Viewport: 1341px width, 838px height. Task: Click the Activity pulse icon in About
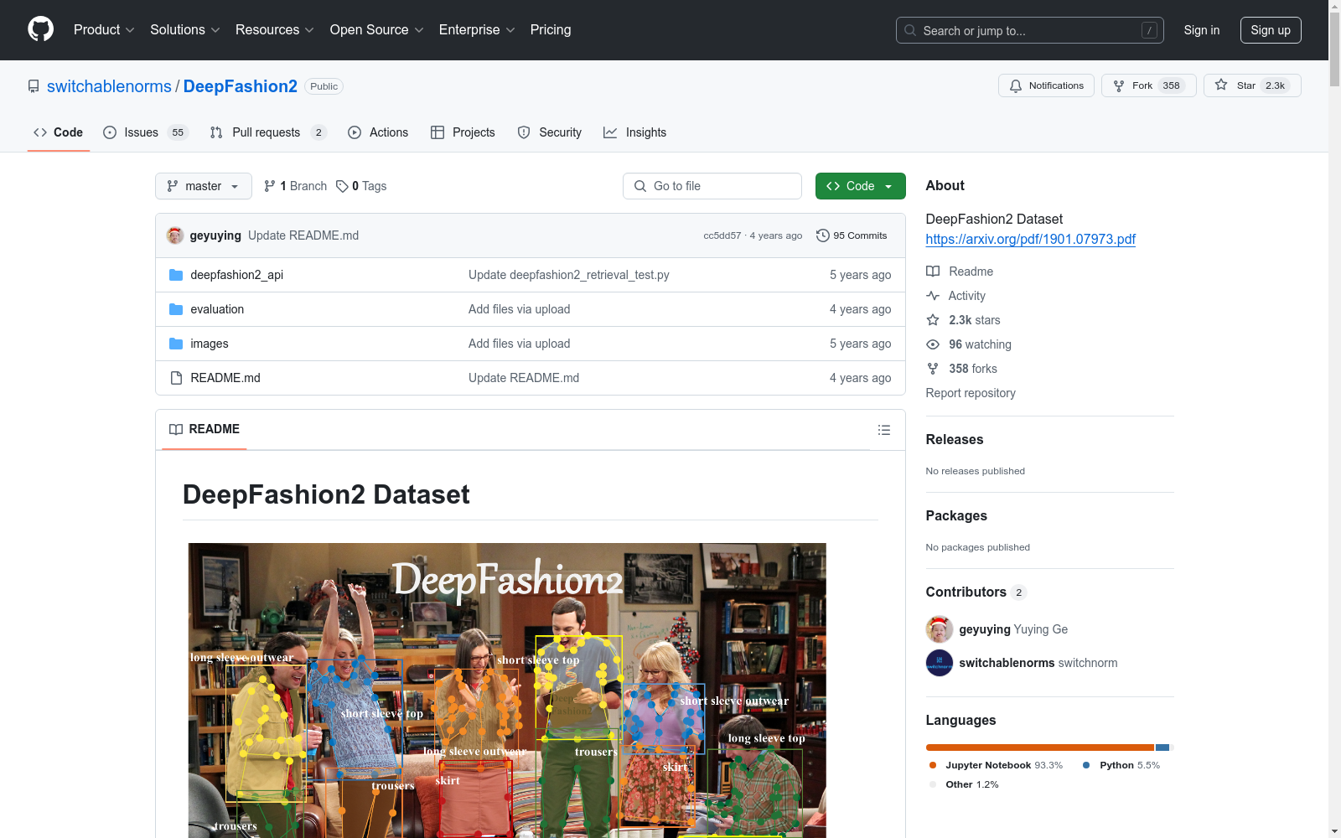[933, 296]
